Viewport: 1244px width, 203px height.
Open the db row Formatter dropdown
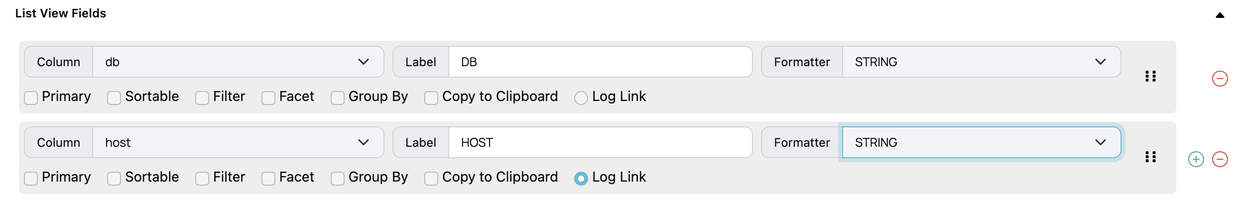[981, 62]
